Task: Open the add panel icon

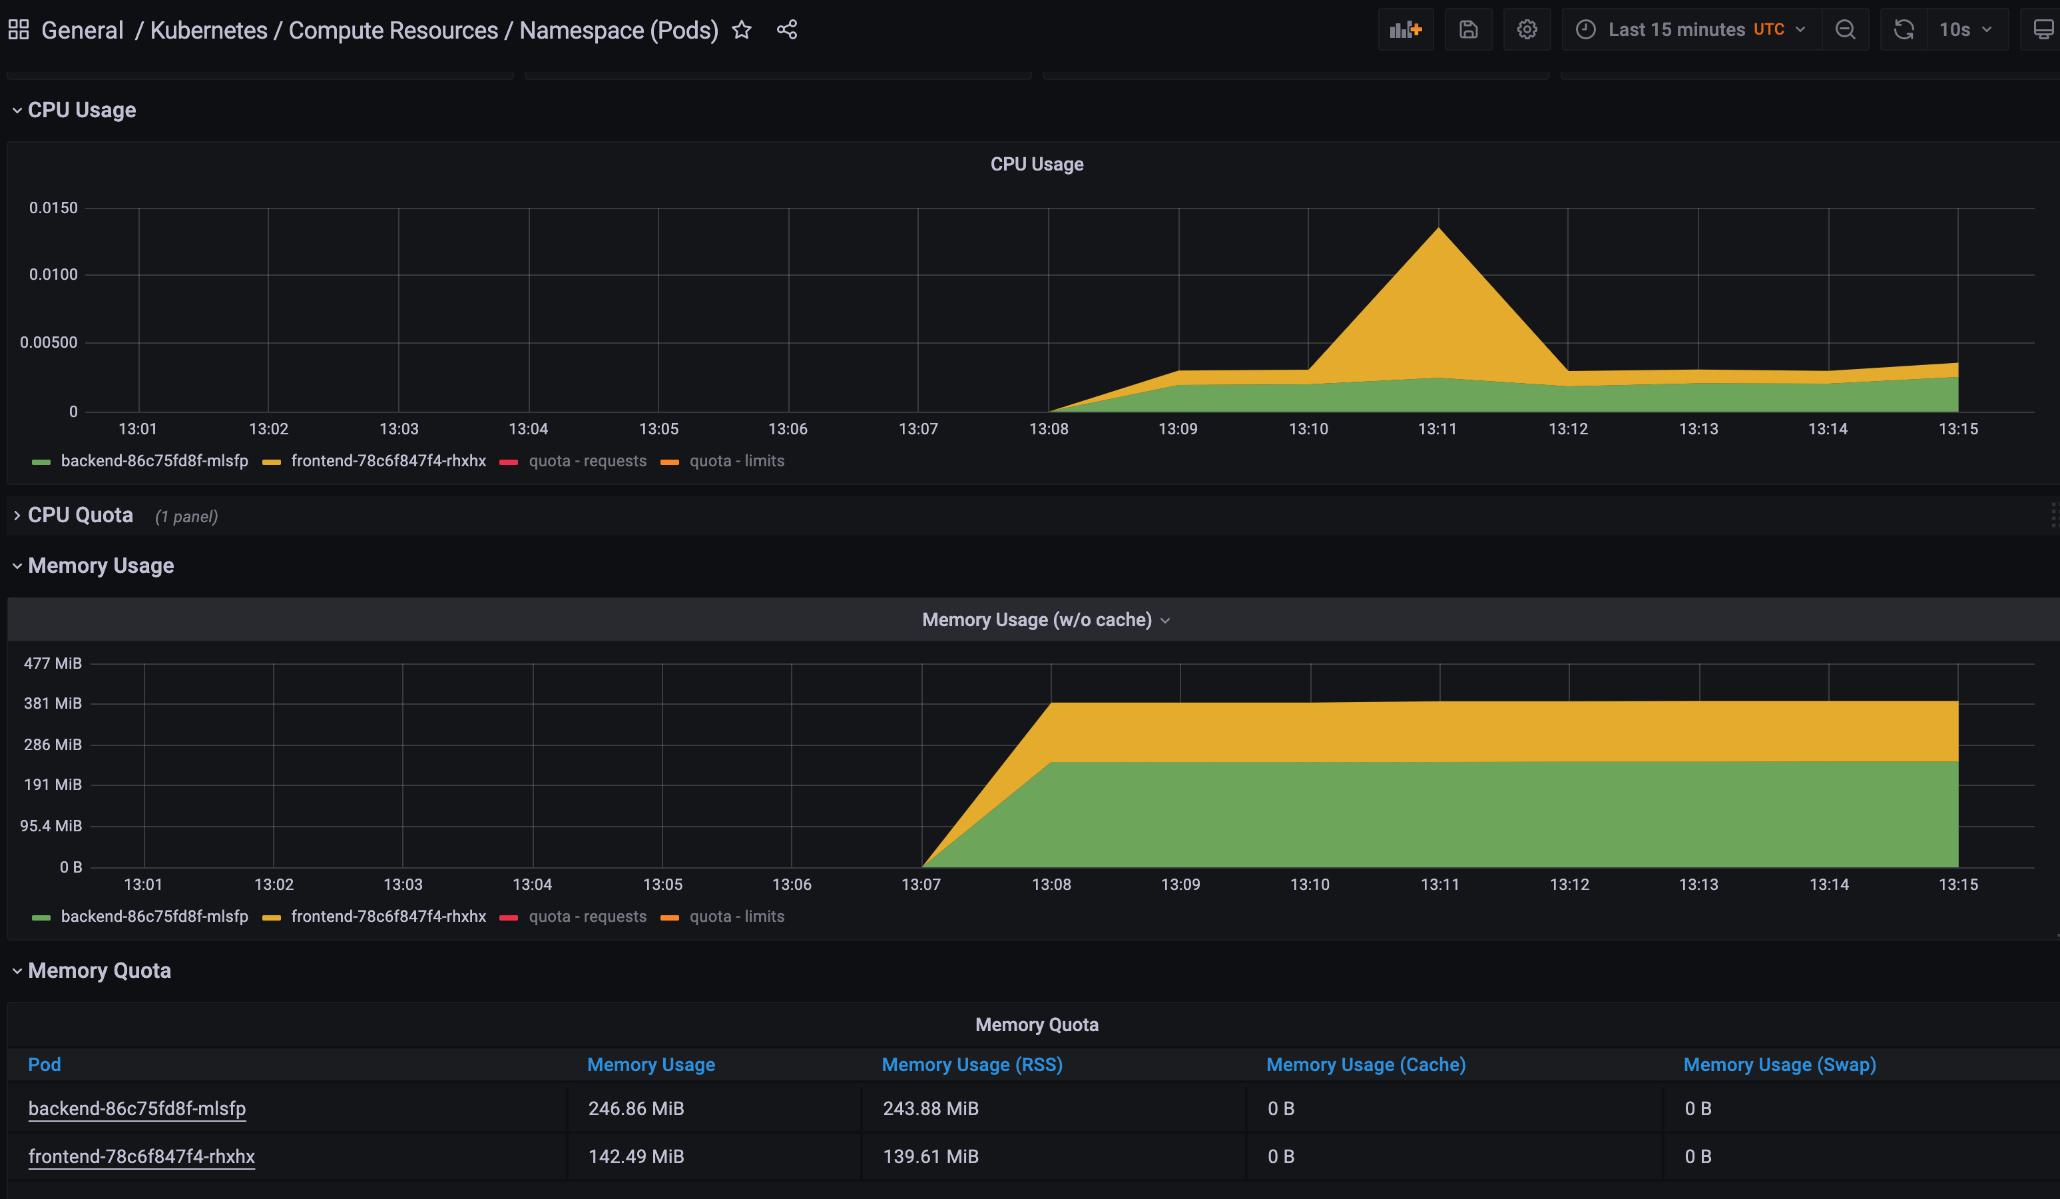Action: pyautogui.click(x=1406, y=29)
